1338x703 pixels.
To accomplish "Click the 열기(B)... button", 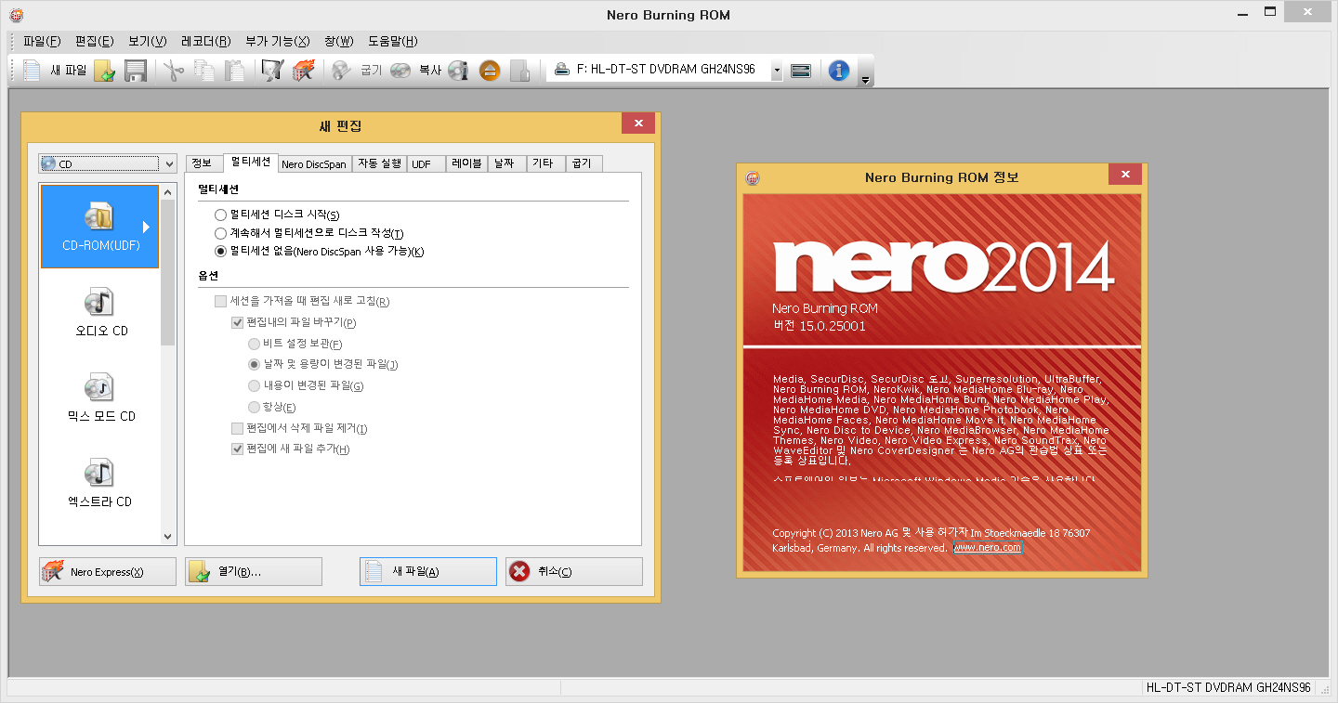I will [254, 572].
